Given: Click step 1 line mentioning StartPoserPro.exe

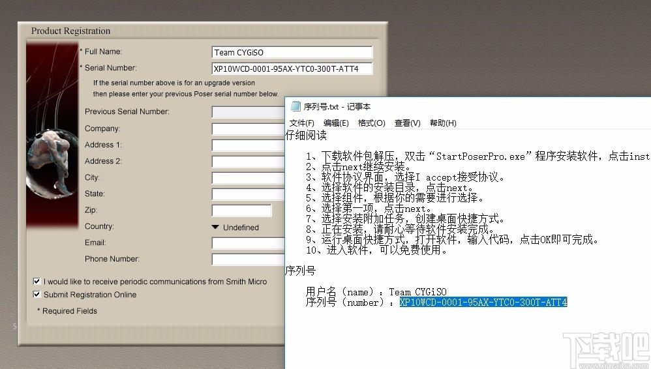Looking at the screenshot, I should coord(478,156).
